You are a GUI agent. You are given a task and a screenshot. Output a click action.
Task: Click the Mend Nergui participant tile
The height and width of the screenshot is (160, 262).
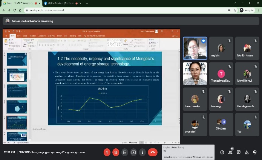point(247,73)
